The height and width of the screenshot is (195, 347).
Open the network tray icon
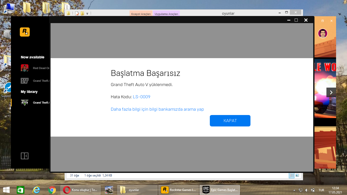pos(301,190)
